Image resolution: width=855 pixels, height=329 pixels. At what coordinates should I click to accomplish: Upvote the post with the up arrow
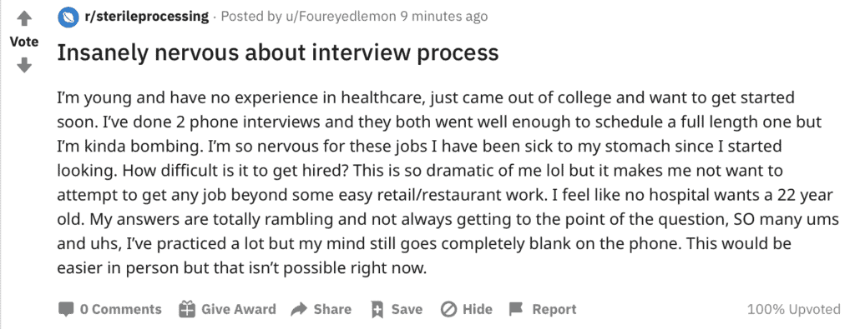[x=23, y=19]
